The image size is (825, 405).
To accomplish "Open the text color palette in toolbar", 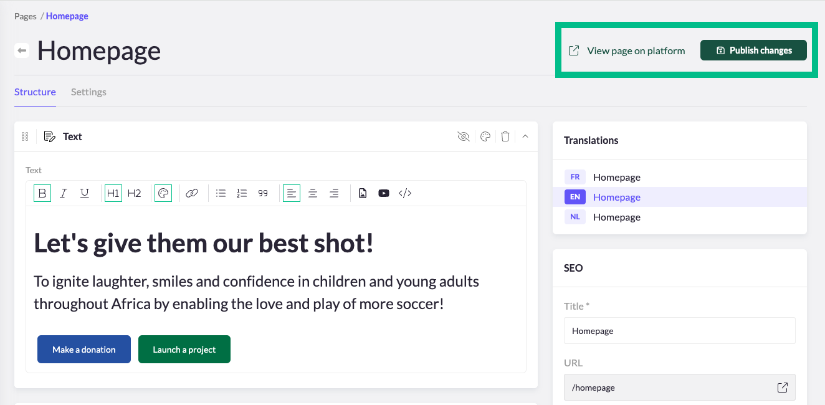I will point(163,193).
